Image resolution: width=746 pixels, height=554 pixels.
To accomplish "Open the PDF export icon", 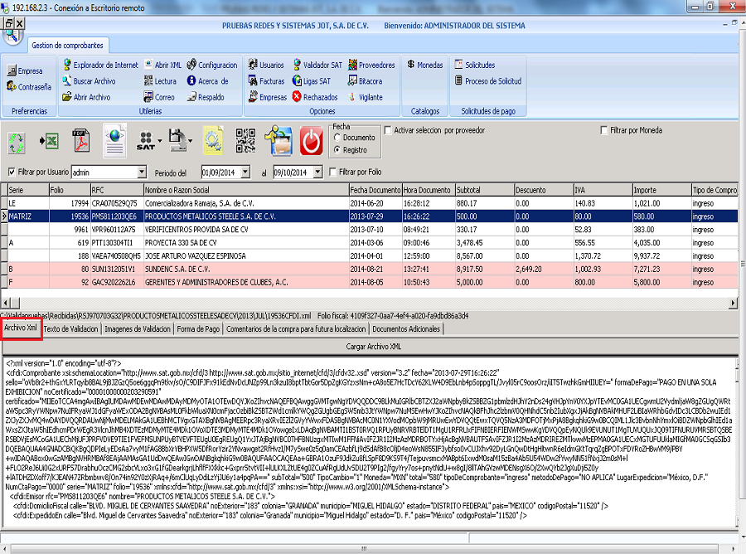I will [81, 140].
